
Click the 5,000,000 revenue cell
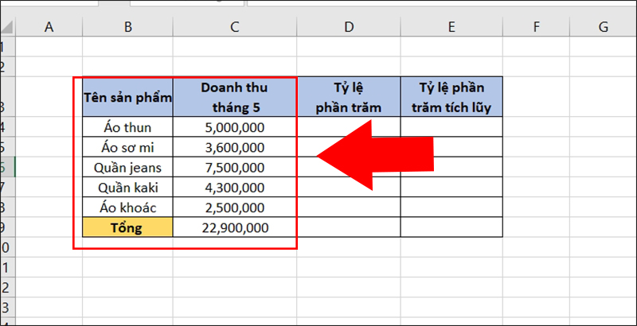coord(235,127)
